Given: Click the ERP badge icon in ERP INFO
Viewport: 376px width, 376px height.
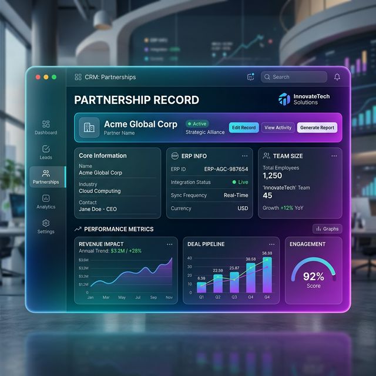Looking at the screenshot, I should click(x=175, y=156).
